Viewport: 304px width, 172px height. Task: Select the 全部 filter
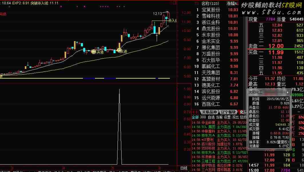(x=195, y=117)
